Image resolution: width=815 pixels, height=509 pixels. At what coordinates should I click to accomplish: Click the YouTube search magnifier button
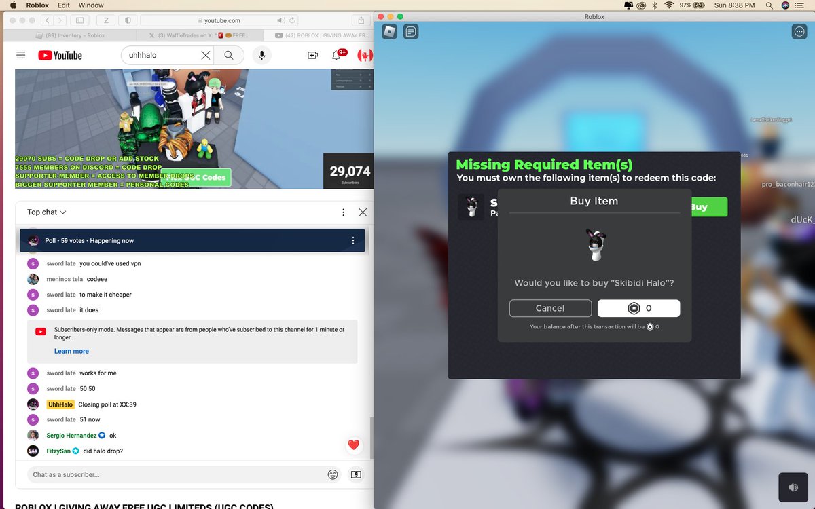tap(229, 56)
